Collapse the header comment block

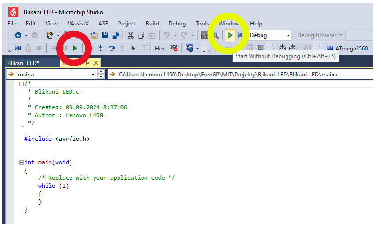point(22,84)
